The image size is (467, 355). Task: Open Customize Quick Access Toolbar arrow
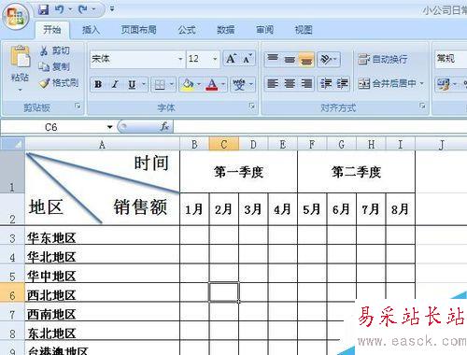(x=112, y=9)
